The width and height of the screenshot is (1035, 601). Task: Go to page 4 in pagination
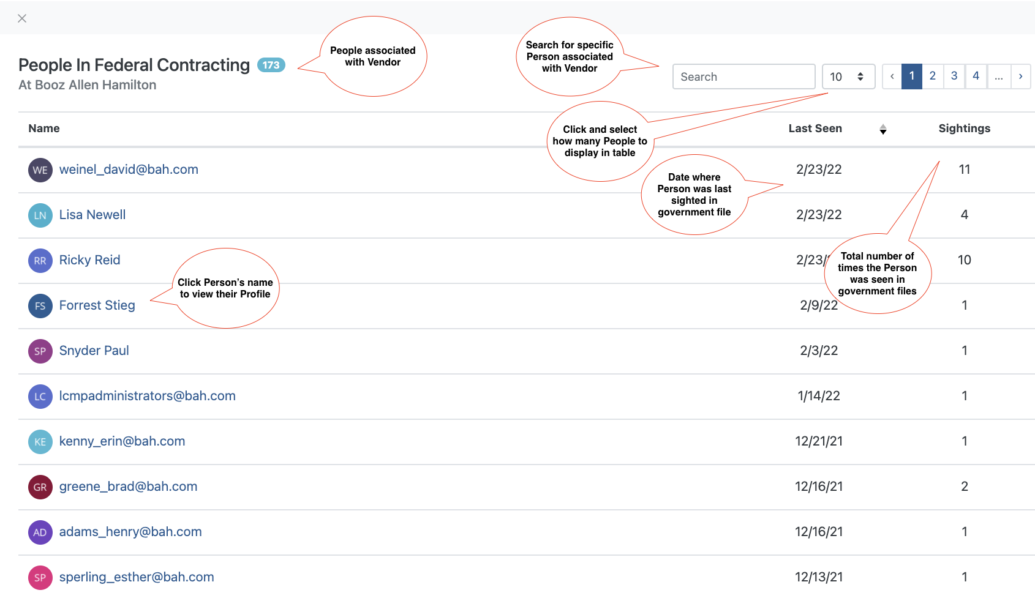(x=976, y=77)
